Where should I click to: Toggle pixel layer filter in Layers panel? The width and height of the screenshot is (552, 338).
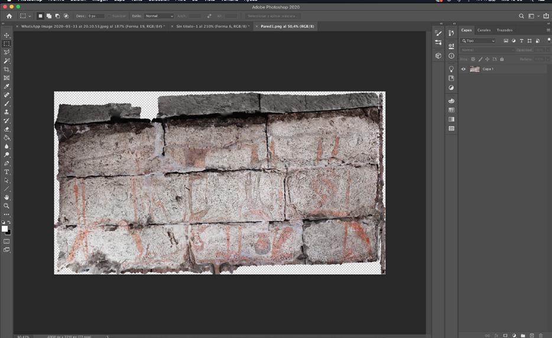[506, 41]
